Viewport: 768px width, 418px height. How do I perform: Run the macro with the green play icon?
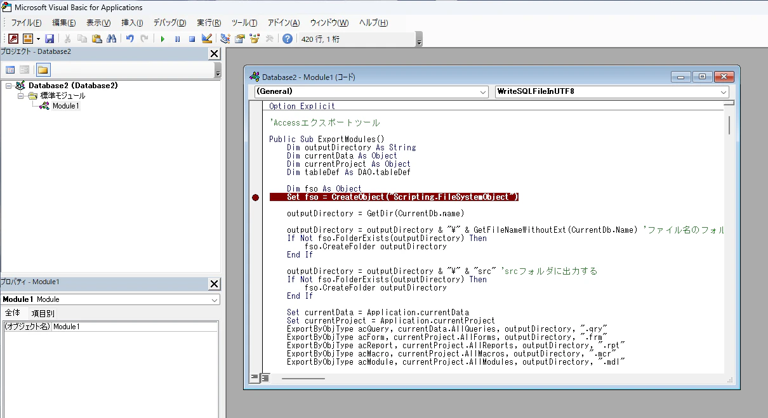pos(162,39)
